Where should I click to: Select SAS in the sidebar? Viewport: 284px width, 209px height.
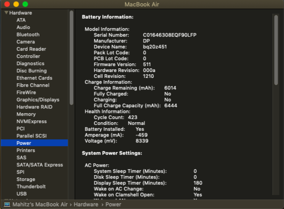click(21, 157)
